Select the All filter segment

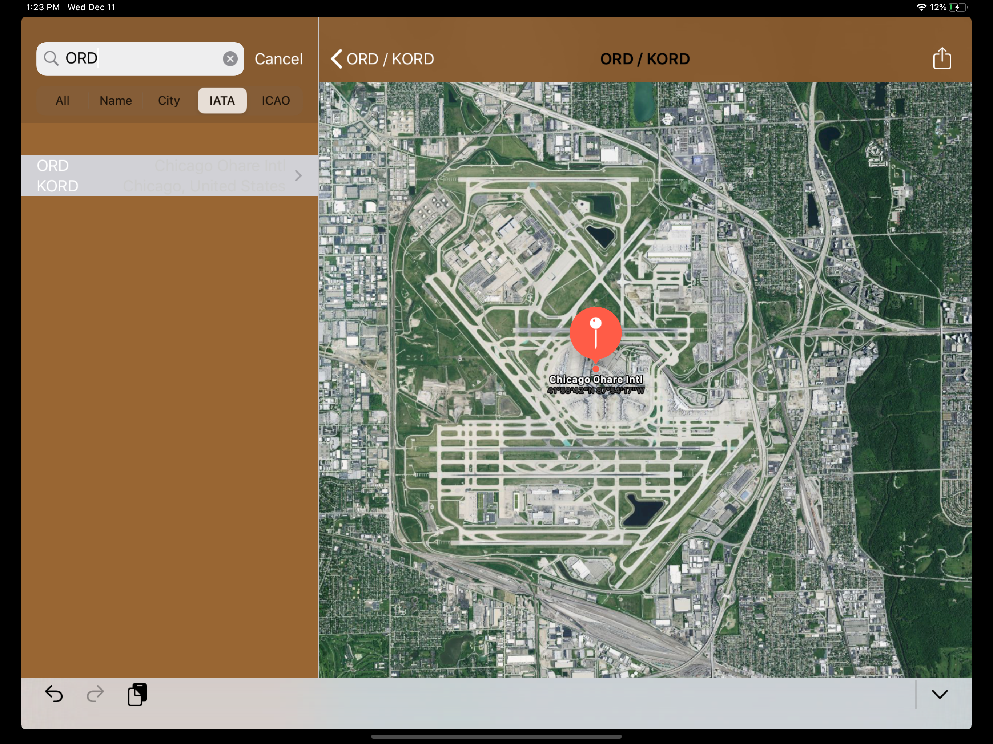click(63, 101)
